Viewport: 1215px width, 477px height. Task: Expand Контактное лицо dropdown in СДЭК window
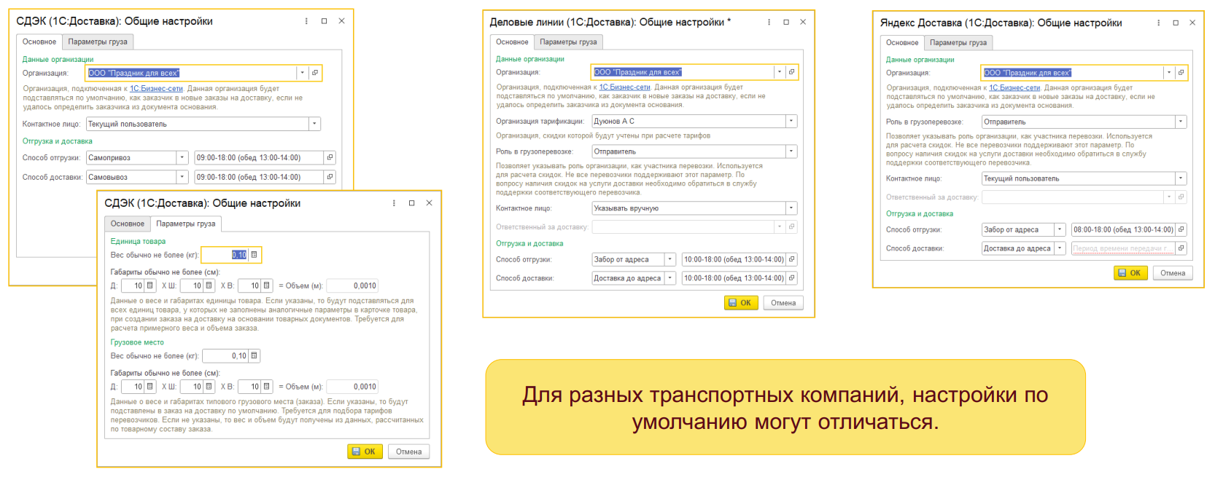click(314, 125)
